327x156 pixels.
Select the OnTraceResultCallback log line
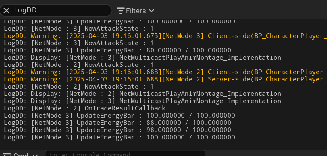[85, 108]
